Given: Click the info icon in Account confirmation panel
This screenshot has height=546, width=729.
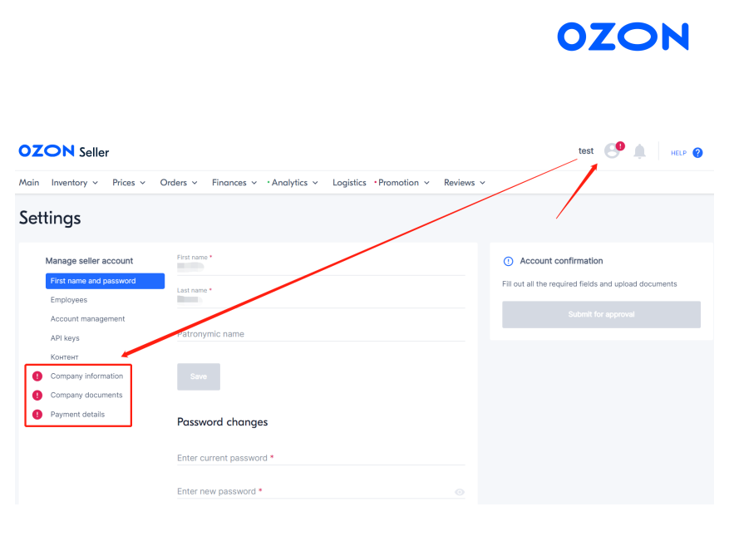Looking at the screenshot, I should [x=508, y=260].
